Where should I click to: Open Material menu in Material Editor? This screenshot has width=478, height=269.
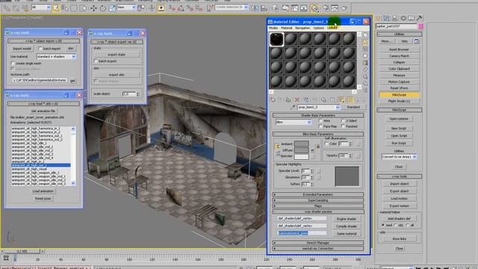tap(287, 28)
